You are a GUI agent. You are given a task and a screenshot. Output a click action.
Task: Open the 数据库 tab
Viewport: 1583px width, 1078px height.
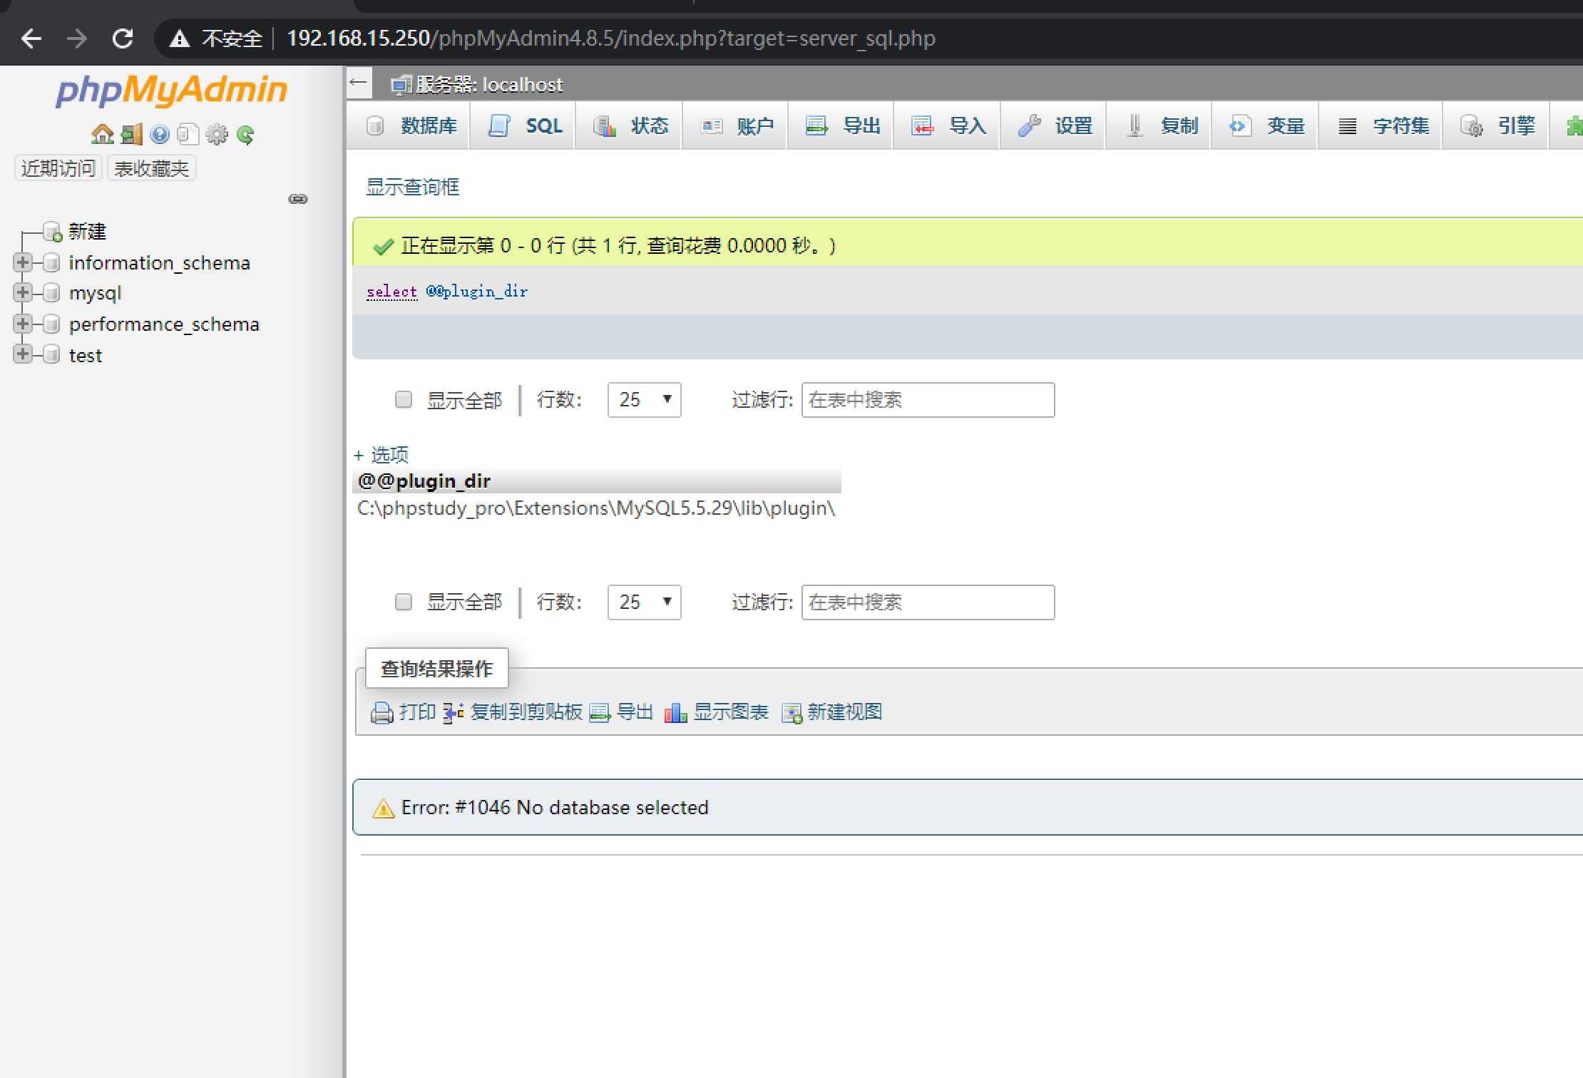[x=409, y=126]
